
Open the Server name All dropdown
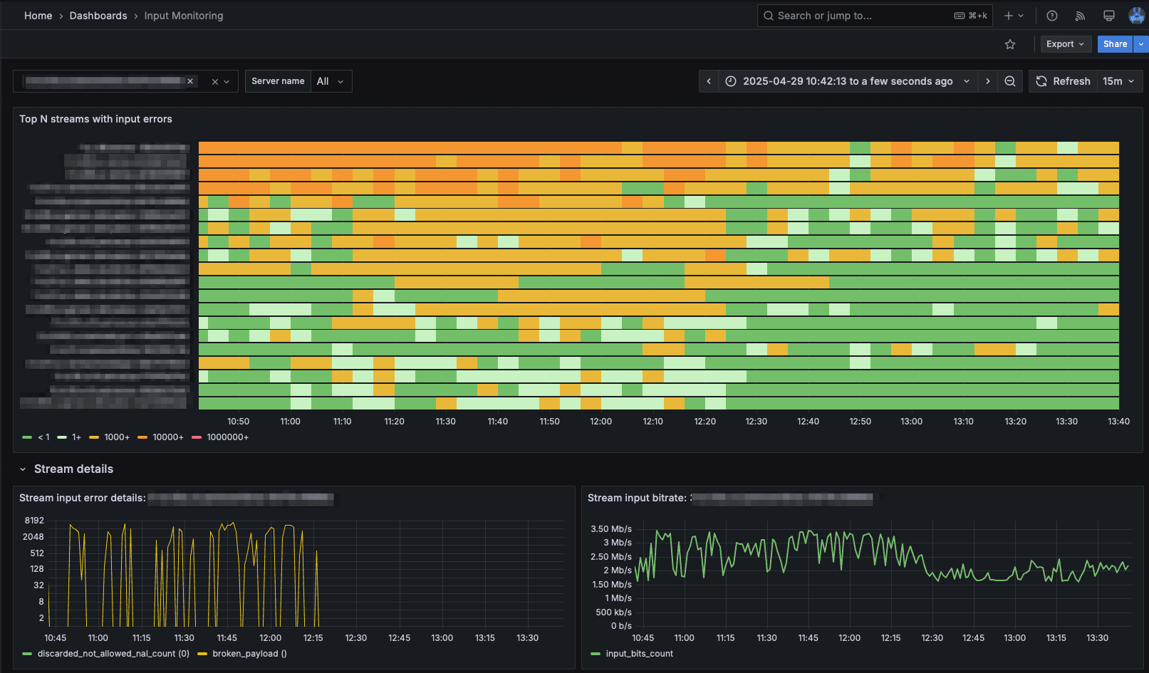tap(331, 81)
